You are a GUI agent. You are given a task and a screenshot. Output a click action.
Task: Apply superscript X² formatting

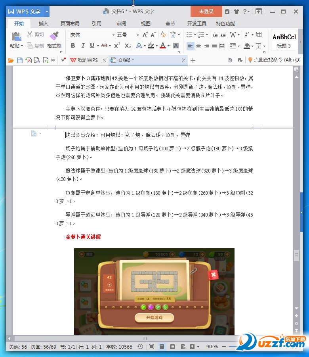tap(117, 46)
